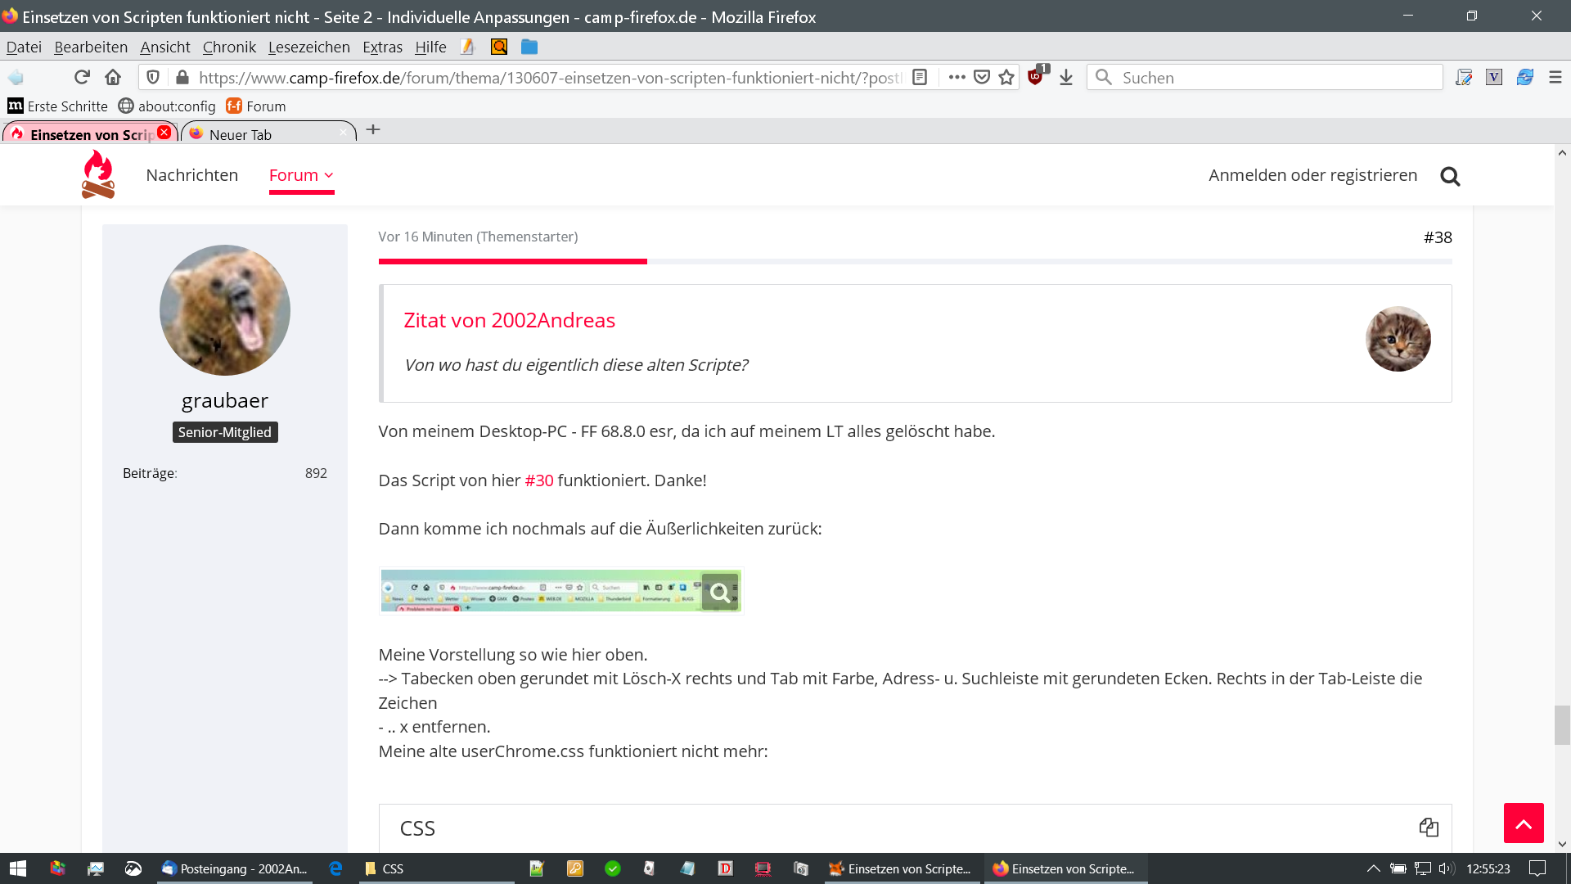1571x884 pixels.
Task: Follow the #30 post link
Action: tap(538, 480)
